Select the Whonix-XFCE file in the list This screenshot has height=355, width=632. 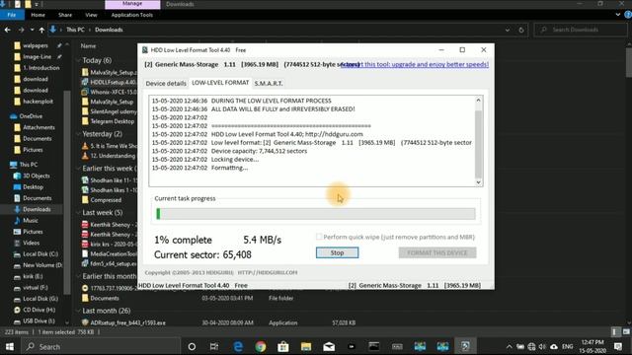[x=110, y=92]
